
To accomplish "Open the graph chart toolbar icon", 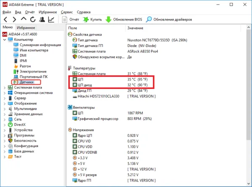I will coord(51,20).
